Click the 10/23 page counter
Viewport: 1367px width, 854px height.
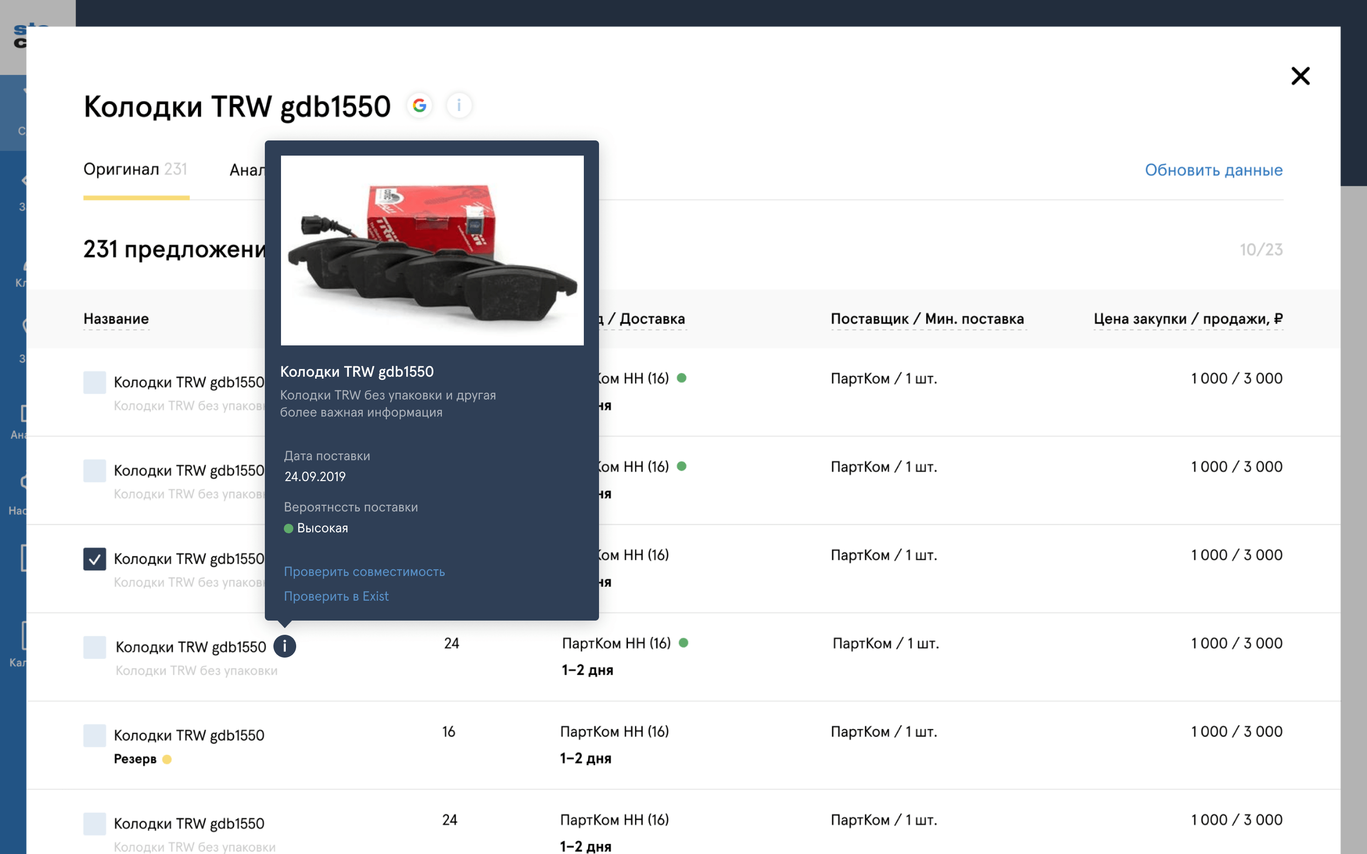point(1261,250)
